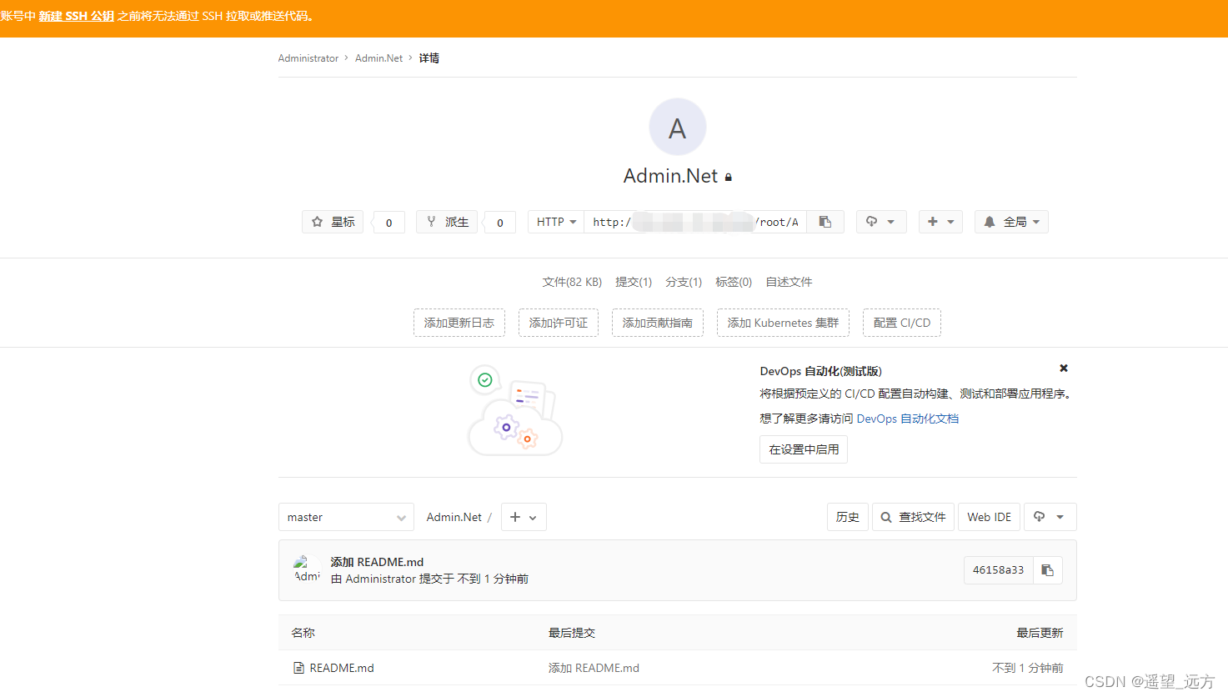Screen dimensions: 1228x697
Task: Star the Admin.Net repository
Action: 332,221
